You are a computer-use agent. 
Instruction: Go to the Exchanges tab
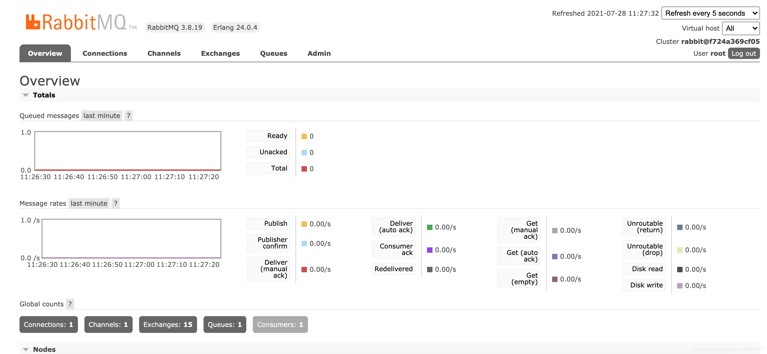click(x=220, y=53)
